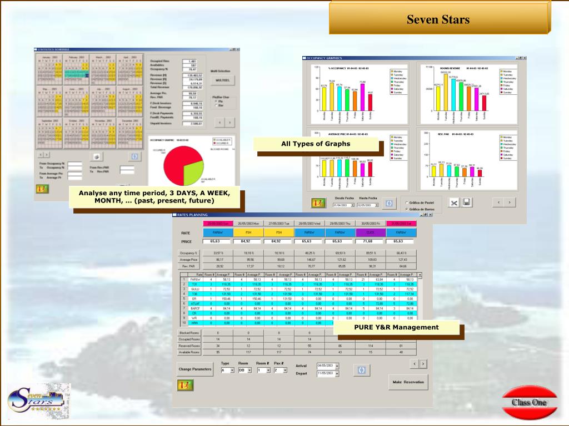Click the right arrow under Pie/Bar chart options
This screenshot has width=569, height=426.
coord(229,123)
